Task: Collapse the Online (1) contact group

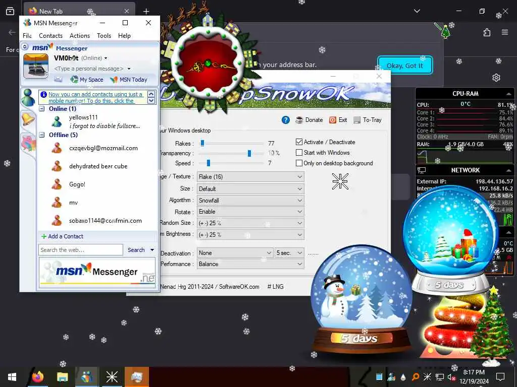Action: pyautogui.click(x=42, y=109)
